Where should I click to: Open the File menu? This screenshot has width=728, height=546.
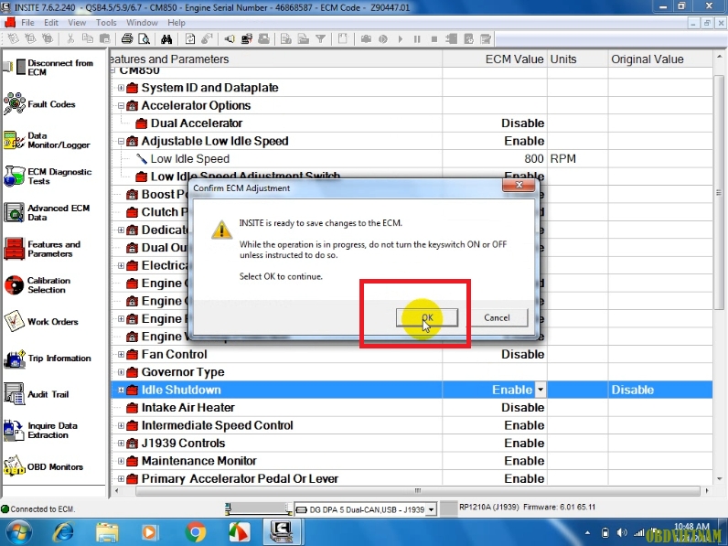27,22
